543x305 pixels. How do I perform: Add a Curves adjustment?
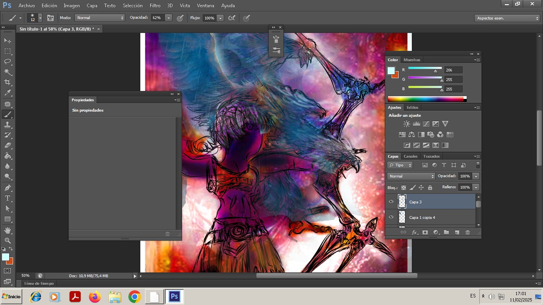(426, 124)
